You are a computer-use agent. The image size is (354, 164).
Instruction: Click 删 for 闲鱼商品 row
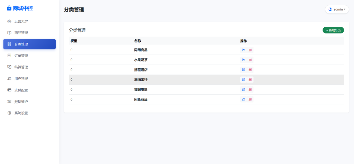(250, 99)
